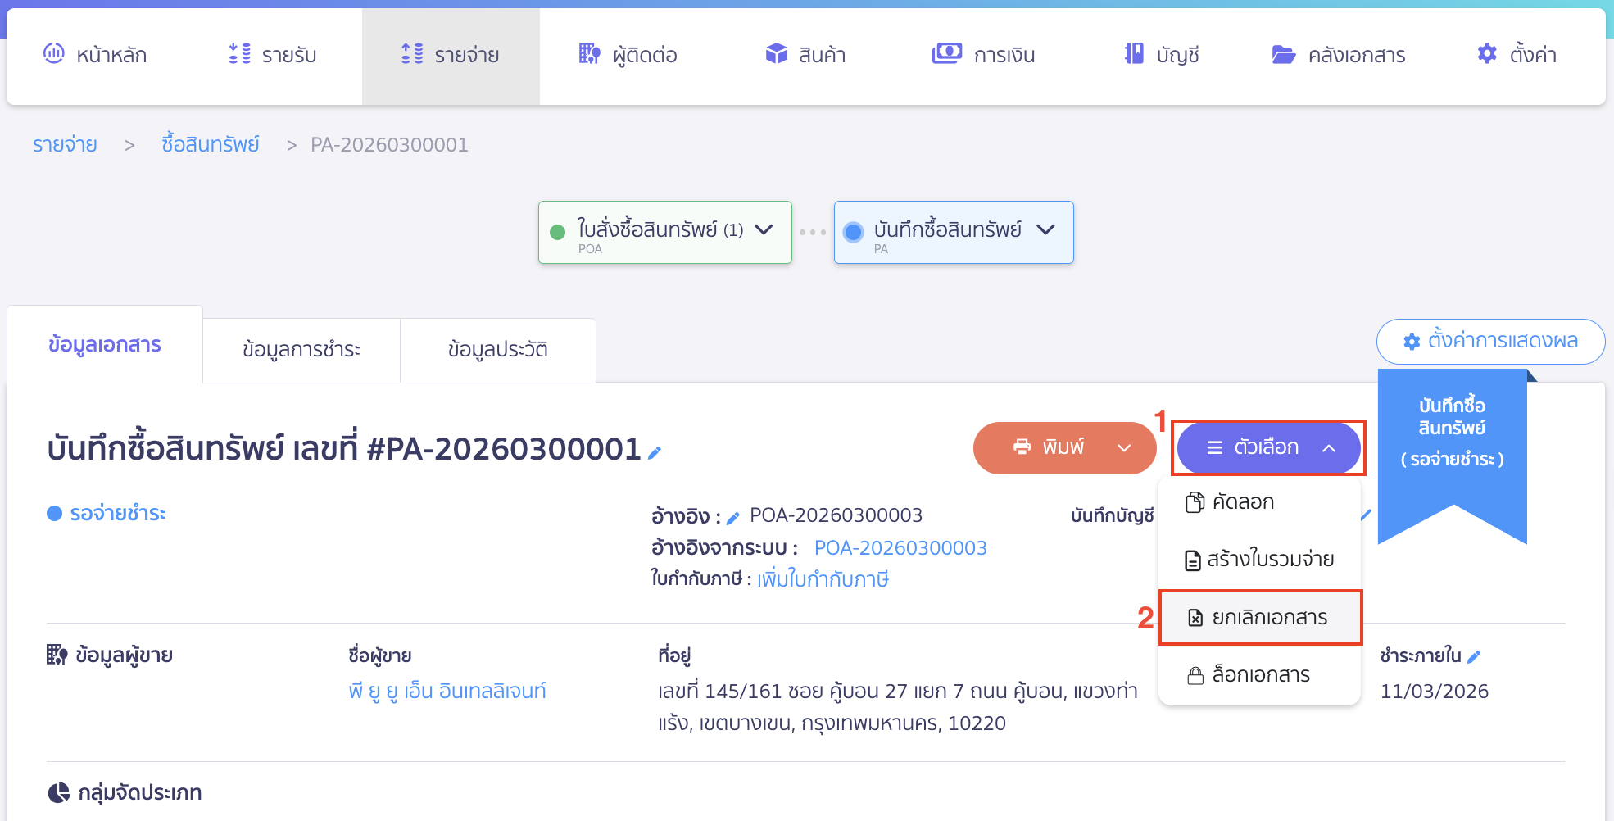The width and height of the screenshot is (1614, 821).
Task: Click pencil icon next to document number
Action: [655, 452]
